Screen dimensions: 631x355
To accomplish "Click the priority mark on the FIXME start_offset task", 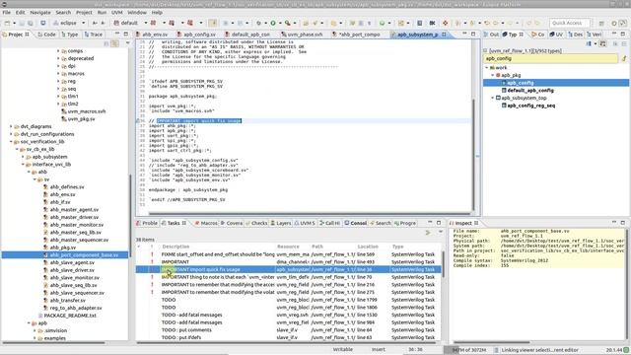I will click(x=152, y=254).
